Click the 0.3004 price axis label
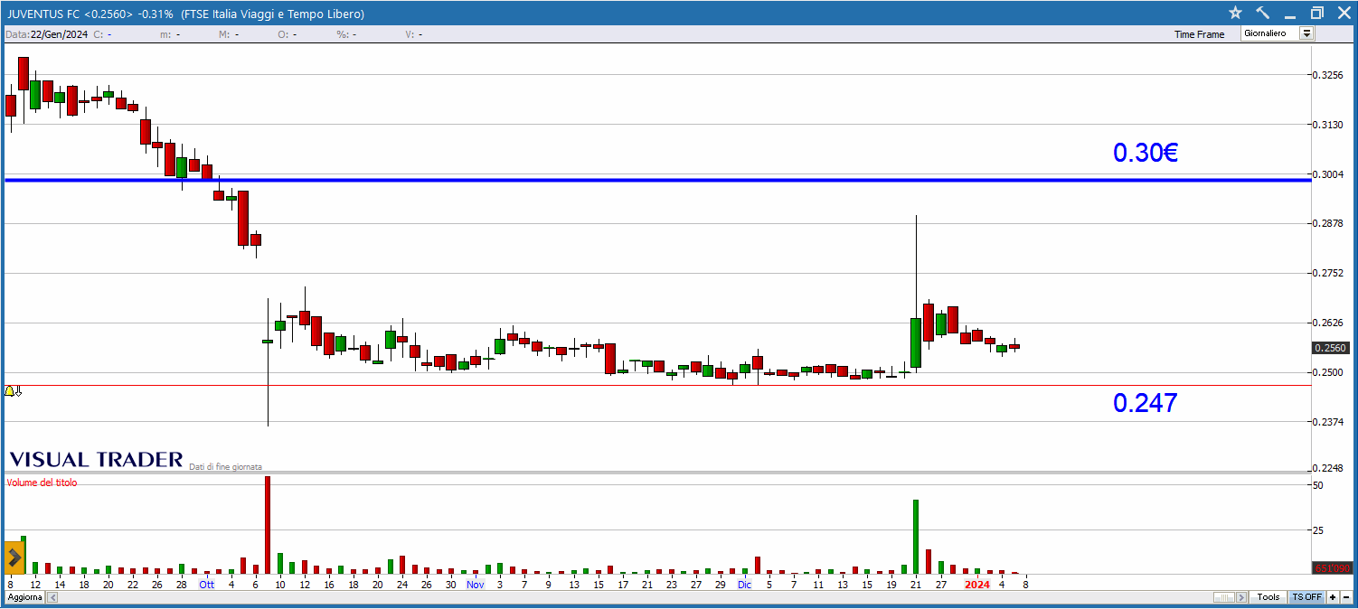 1329,174
